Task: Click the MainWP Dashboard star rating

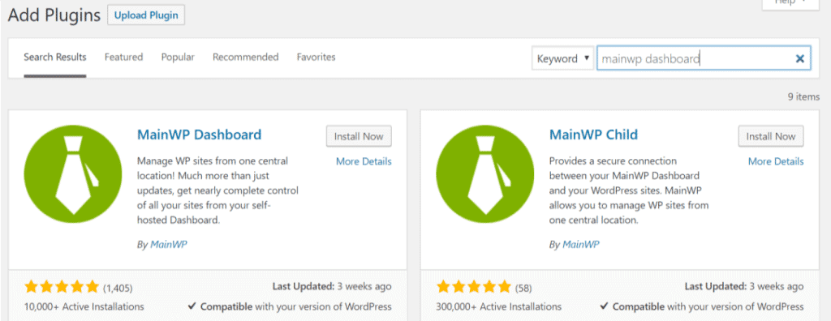Action: [x=62, y=287]
